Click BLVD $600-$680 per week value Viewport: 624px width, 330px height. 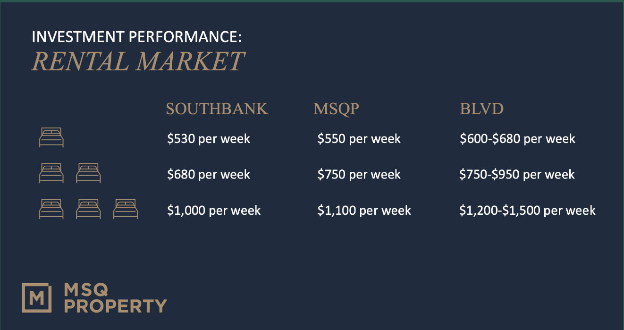[x=518, y=139]
